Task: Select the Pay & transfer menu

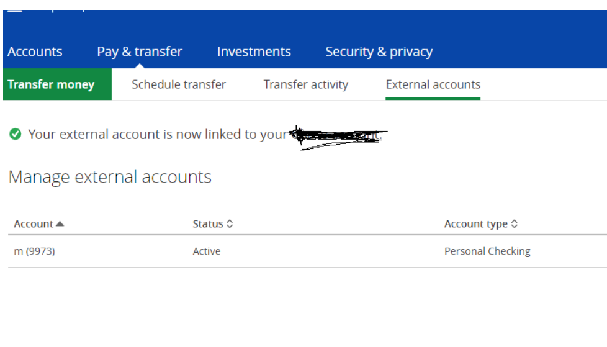Action: (140, 52)
